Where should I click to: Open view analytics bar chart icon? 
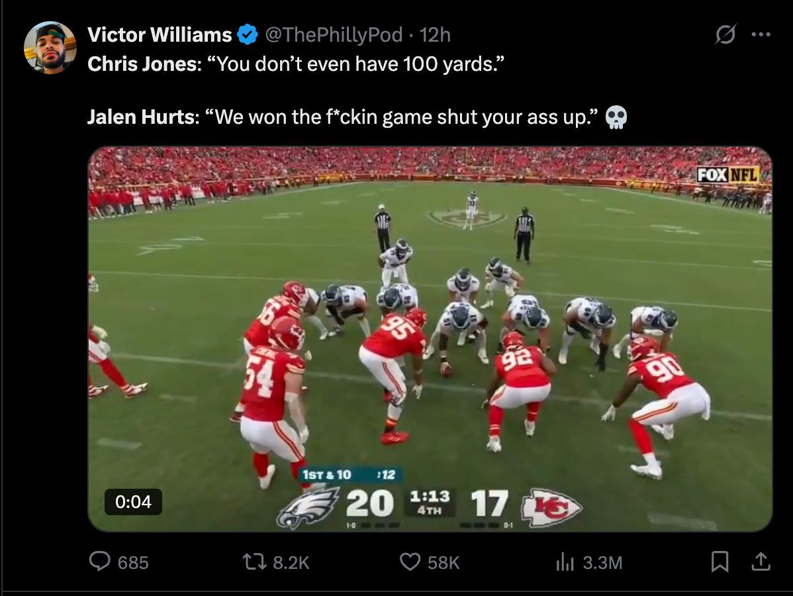[x=565, y=562]
